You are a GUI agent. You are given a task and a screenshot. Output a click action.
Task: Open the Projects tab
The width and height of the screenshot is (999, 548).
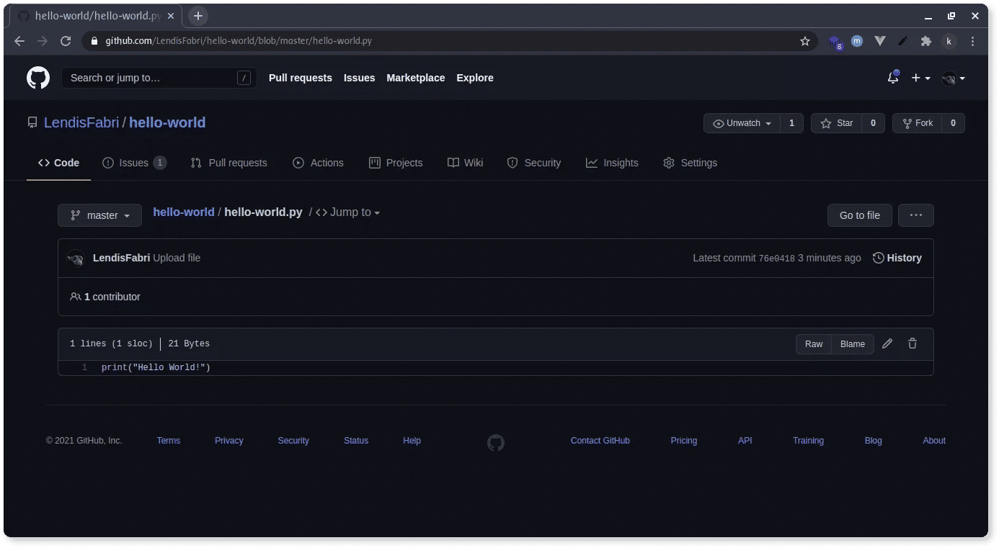pos(396,163)
